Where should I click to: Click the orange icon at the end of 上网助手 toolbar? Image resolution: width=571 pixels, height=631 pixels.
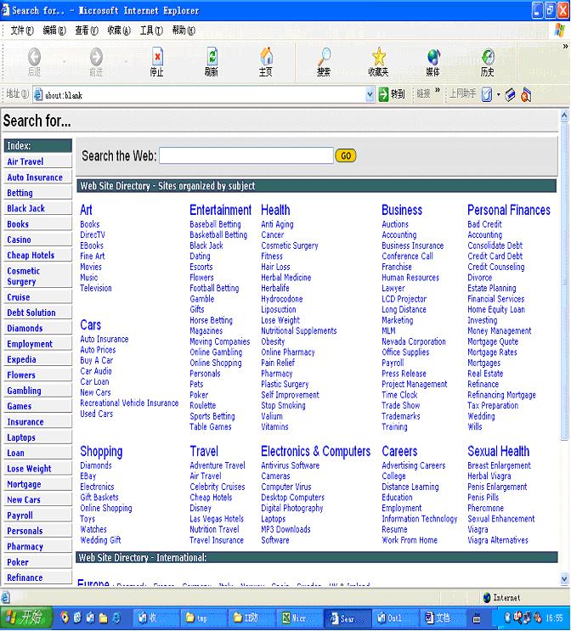525,95
